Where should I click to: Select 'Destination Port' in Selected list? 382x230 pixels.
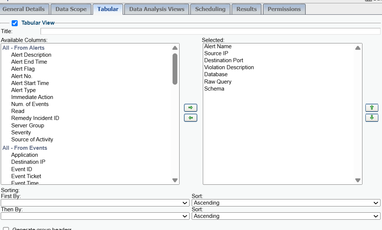click(224, 61)
